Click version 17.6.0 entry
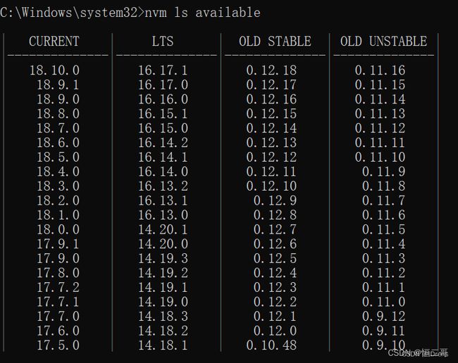The height and width of the screenshot is (363, 458). [58, 331]
